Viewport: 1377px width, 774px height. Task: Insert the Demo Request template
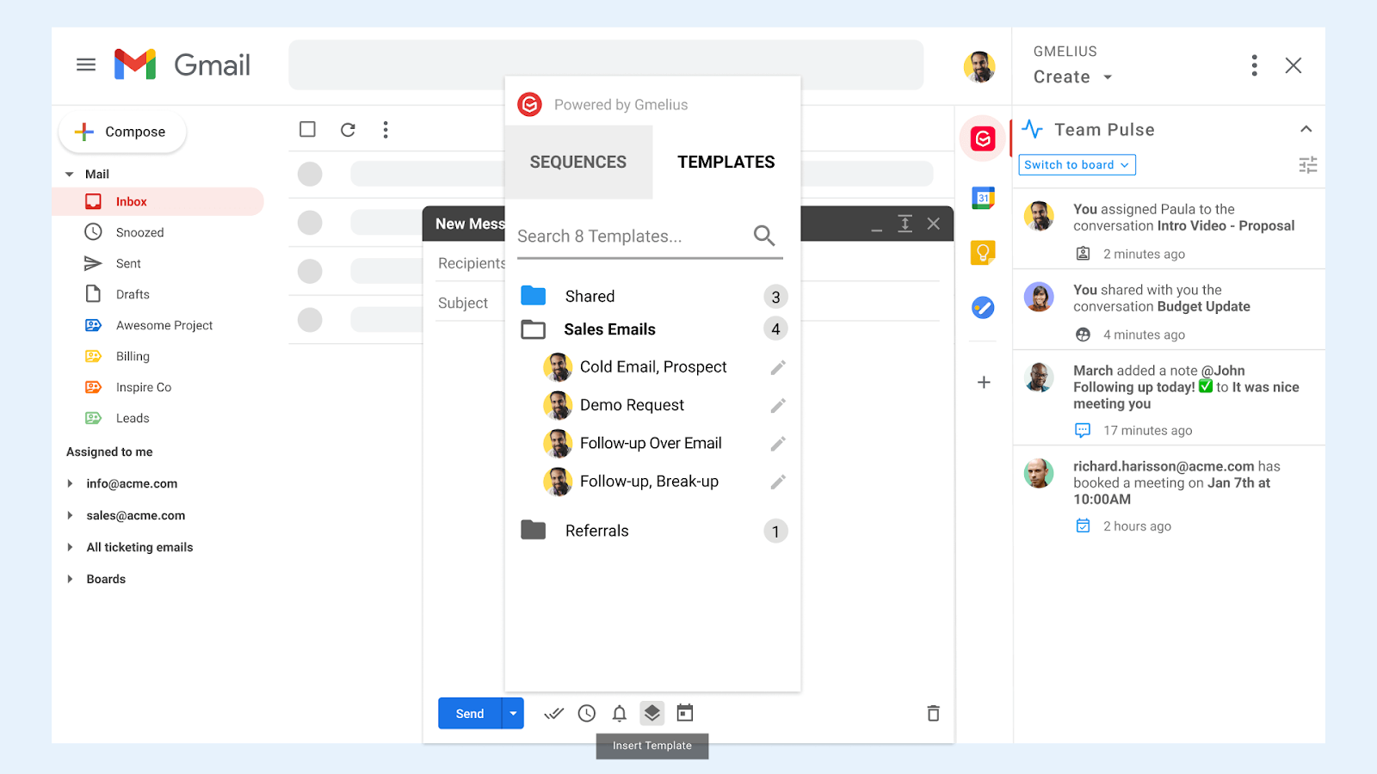click(x=632, y=405)
